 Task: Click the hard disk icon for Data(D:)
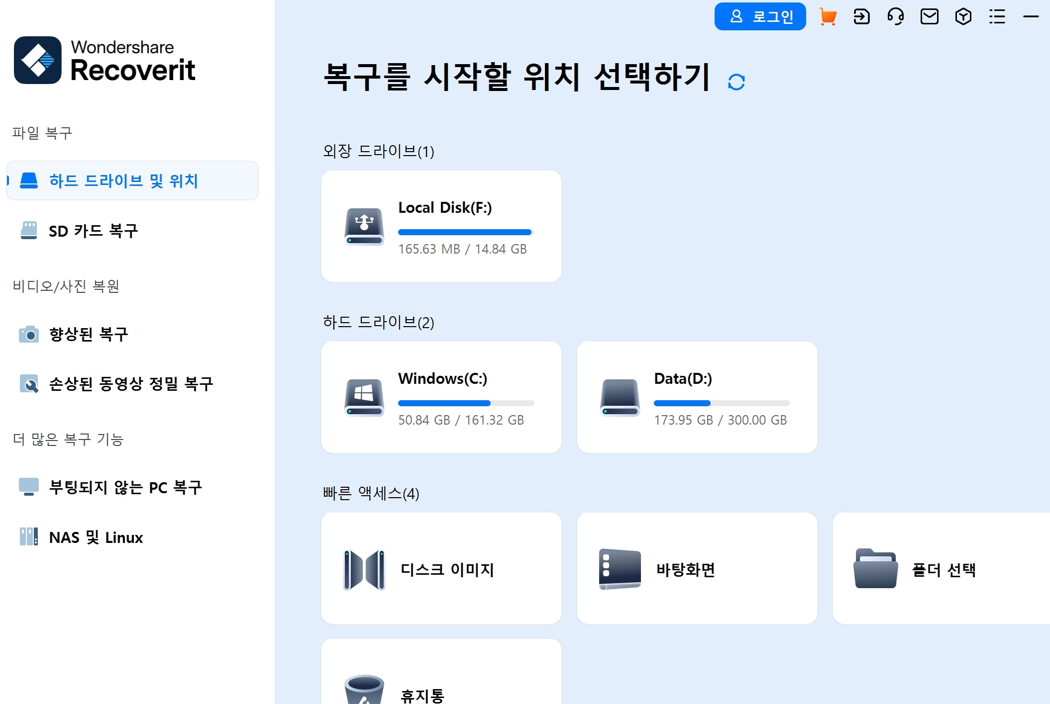620,398
